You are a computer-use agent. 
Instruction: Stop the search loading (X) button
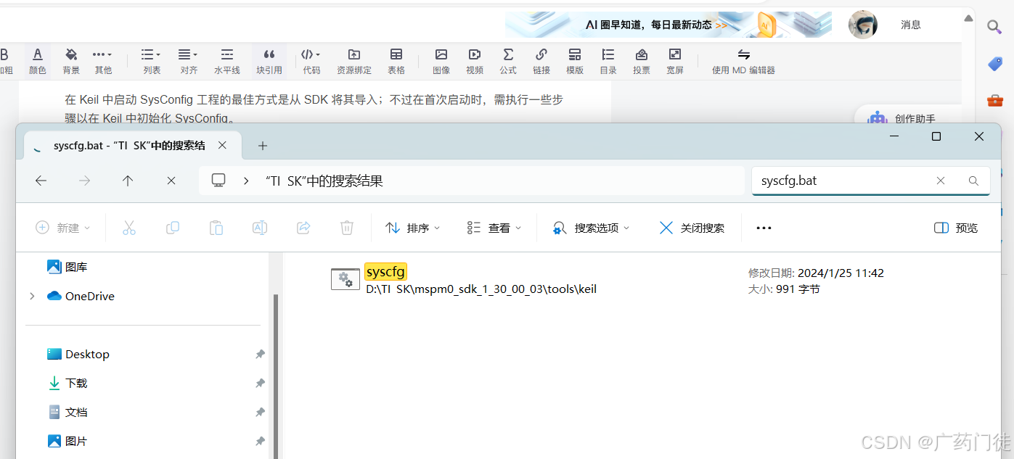pyautogui.click(x=171, y=181)
